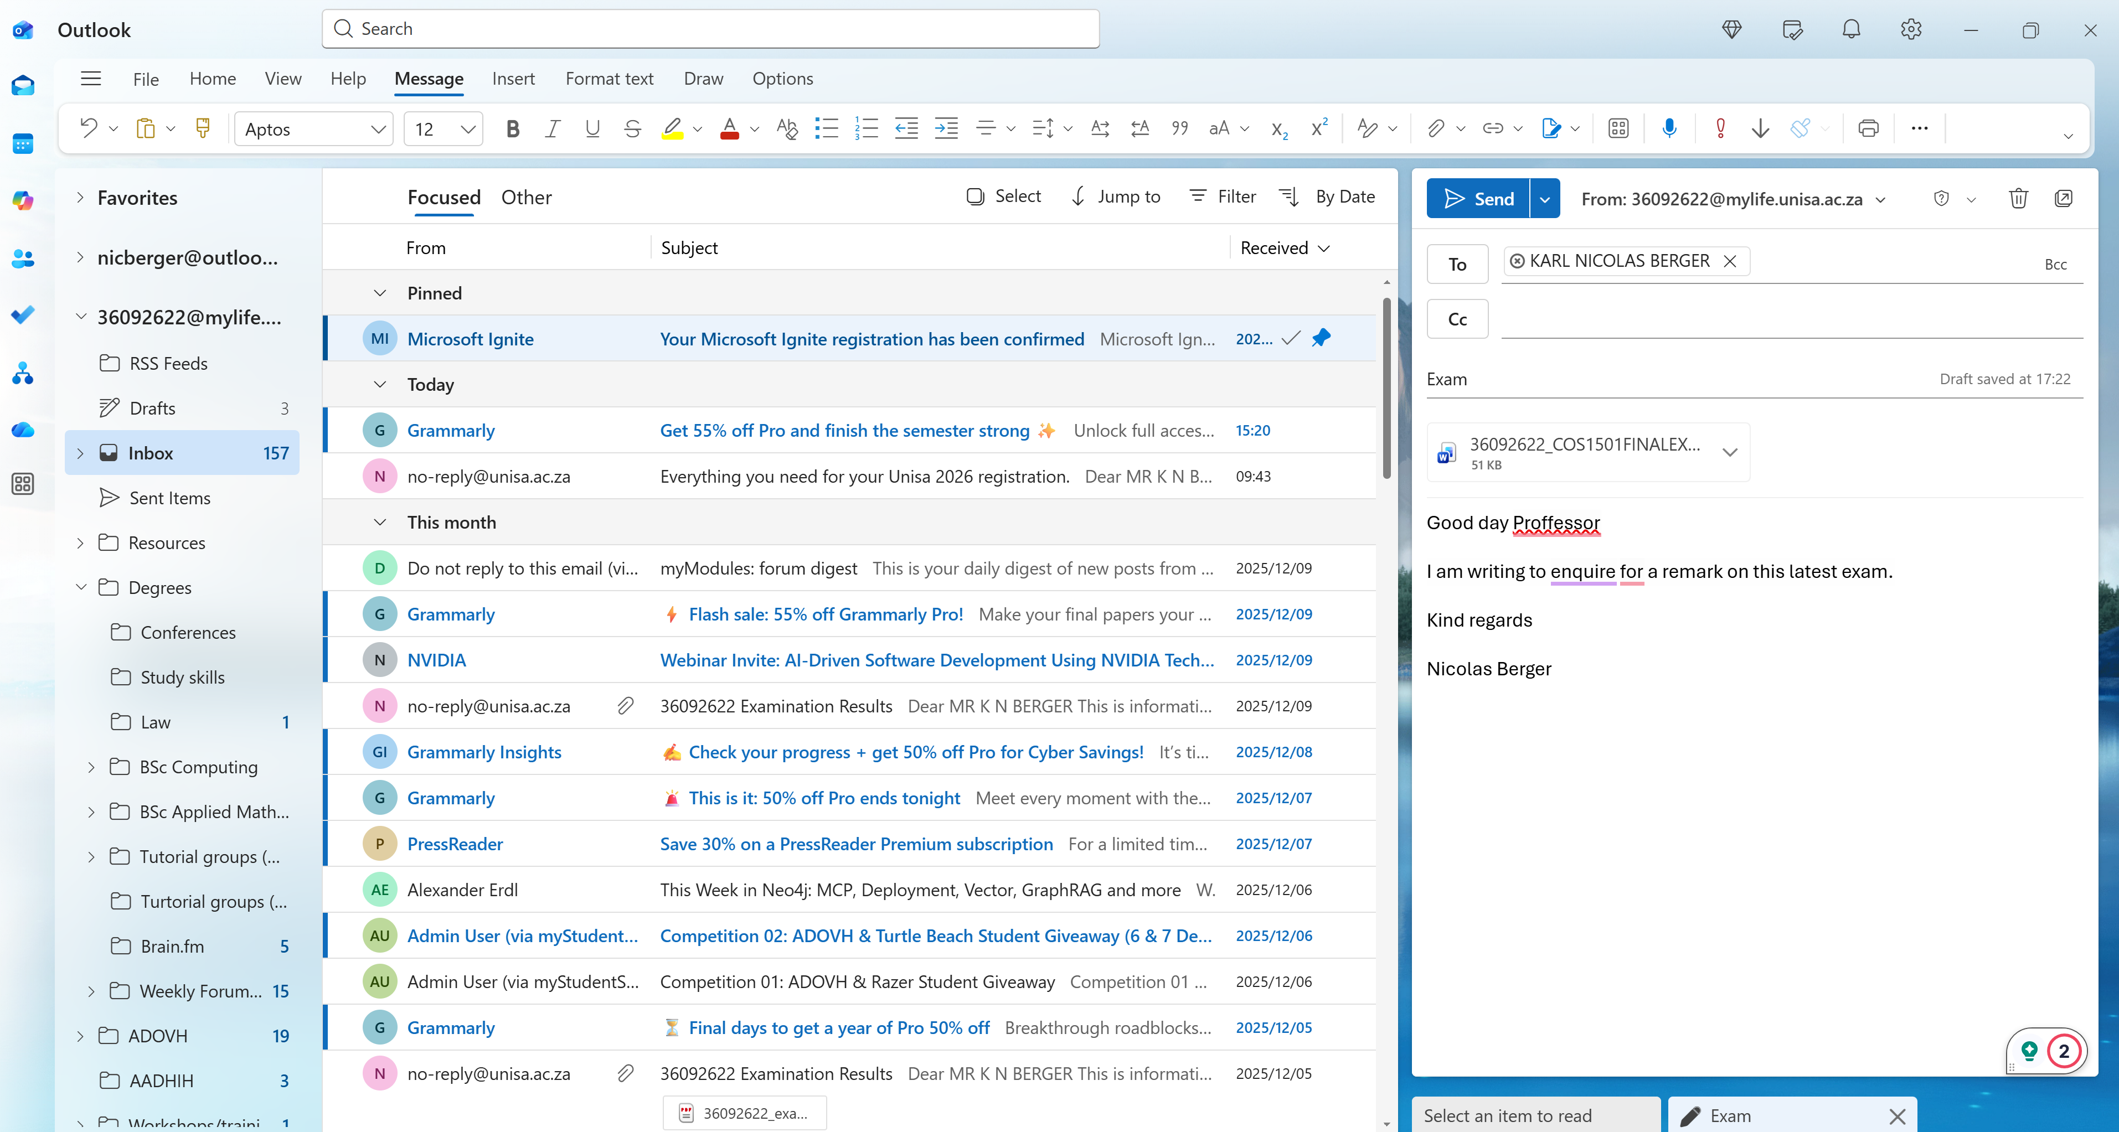Mark message with High importance icon
2119x1132 pixels.
[1720, 128]
